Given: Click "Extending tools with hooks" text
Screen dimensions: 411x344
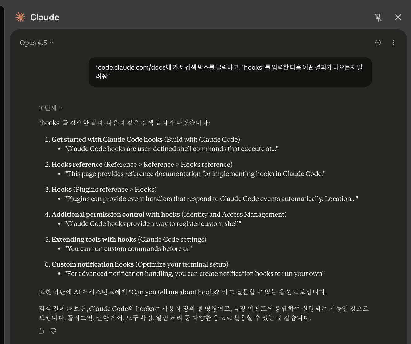Looking at the screenshot, I should [x=94, y=239].
